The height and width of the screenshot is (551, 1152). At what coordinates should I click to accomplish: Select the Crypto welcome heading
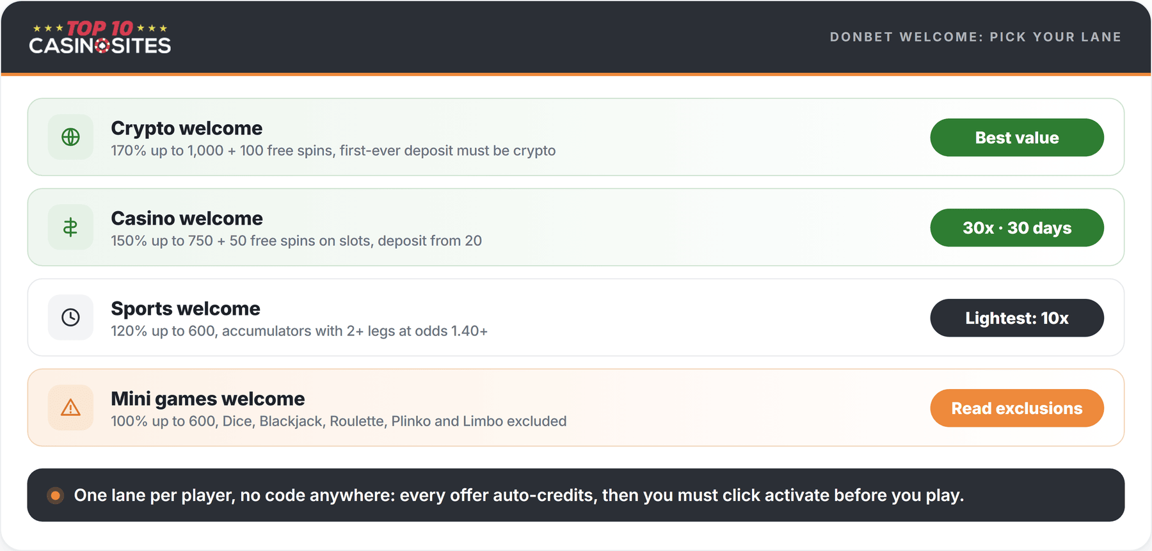coord(187,129)
